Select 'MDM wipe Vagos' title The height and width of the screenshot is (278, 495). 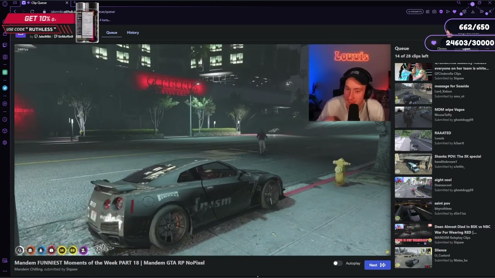coord(449,110)
